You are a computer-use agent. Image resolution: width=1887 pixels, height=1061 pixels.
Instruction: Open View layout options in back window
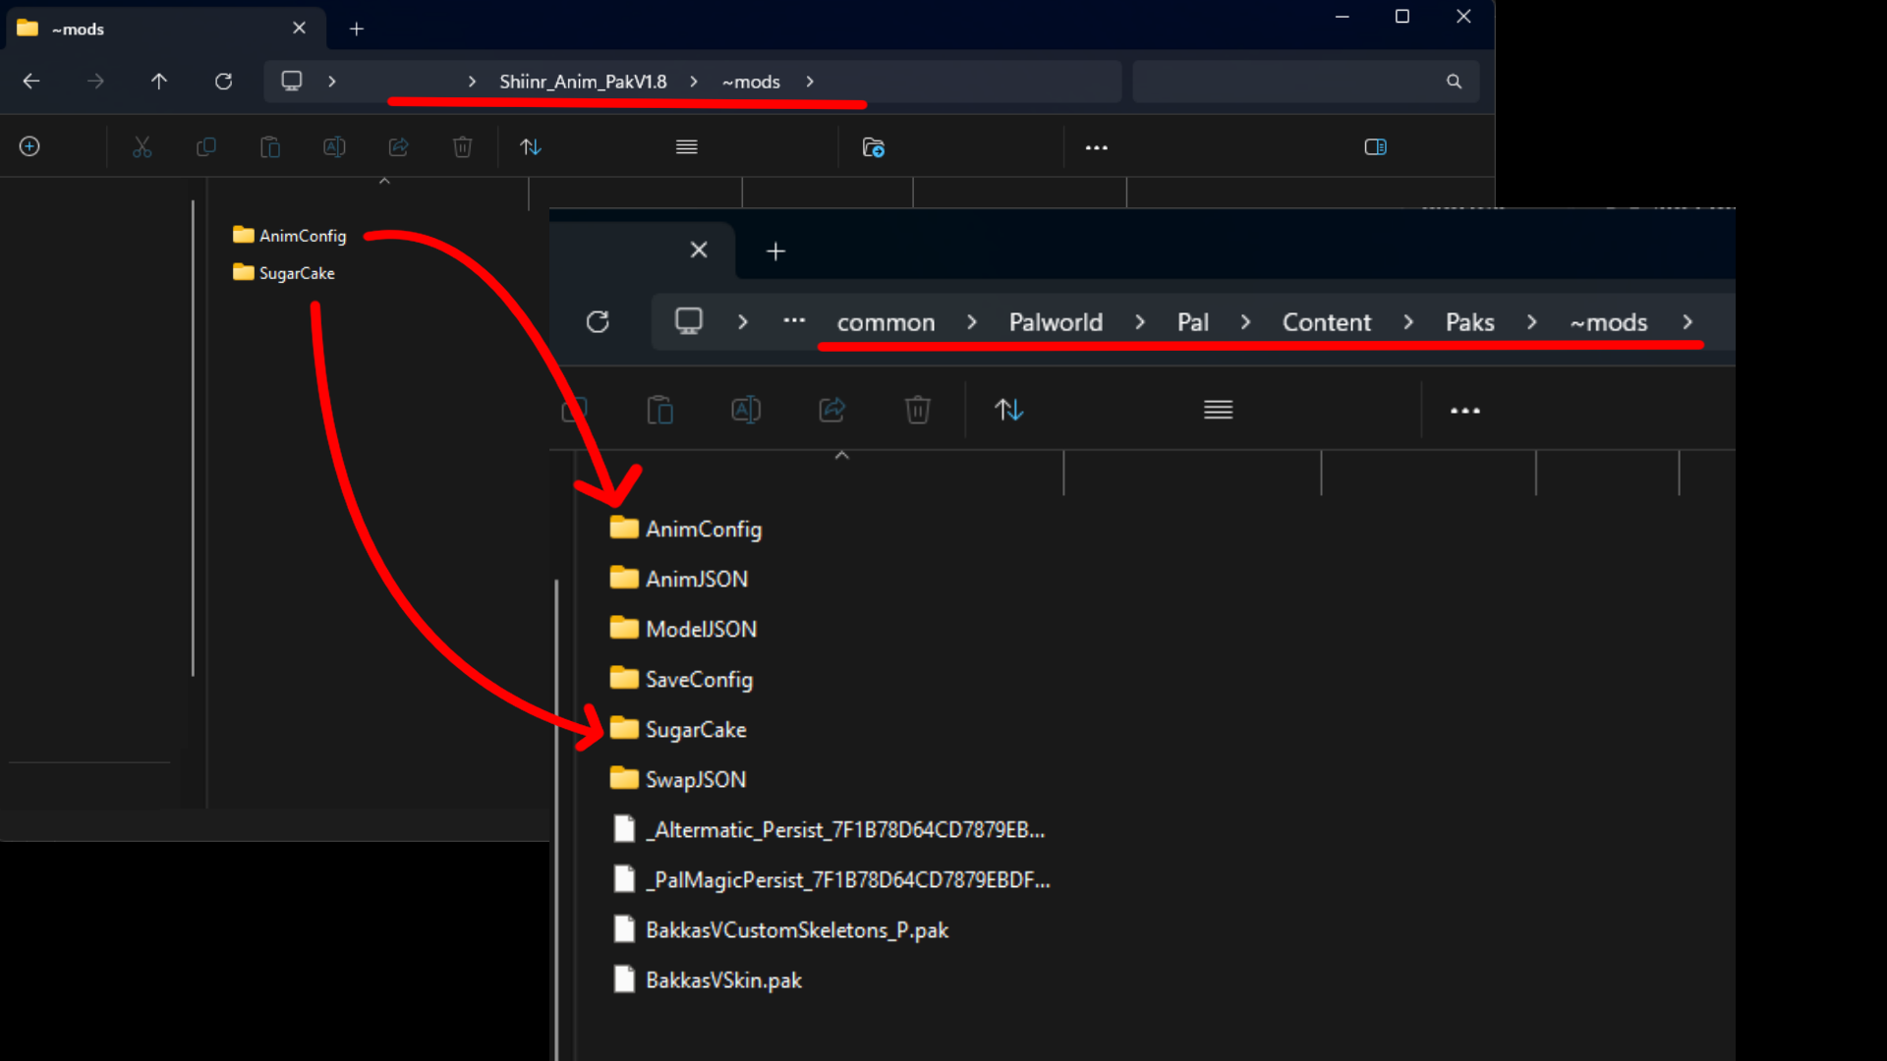click(x=687, y=147)
